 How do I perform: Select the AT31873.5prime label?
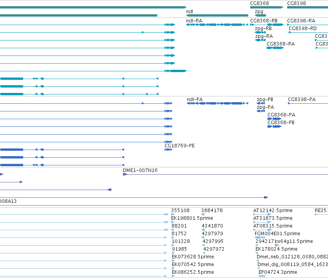click(273, 218)
